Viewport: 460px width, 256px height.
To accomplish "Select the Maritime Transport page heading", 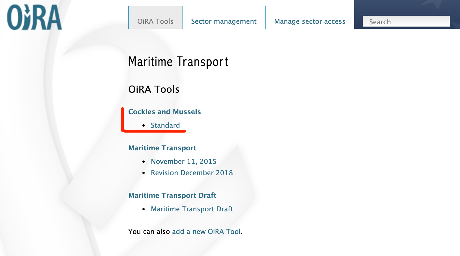I will pyautogui.click(x=178, y=62).
